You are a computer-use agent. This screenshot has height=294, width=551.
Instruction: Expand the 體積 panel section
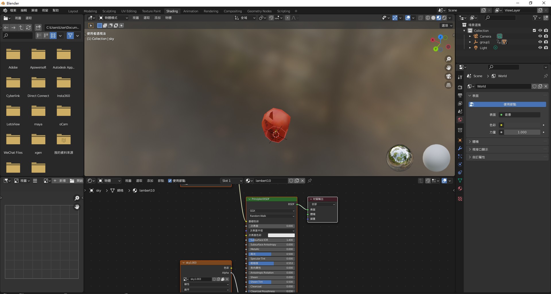[x=475, y=142]
